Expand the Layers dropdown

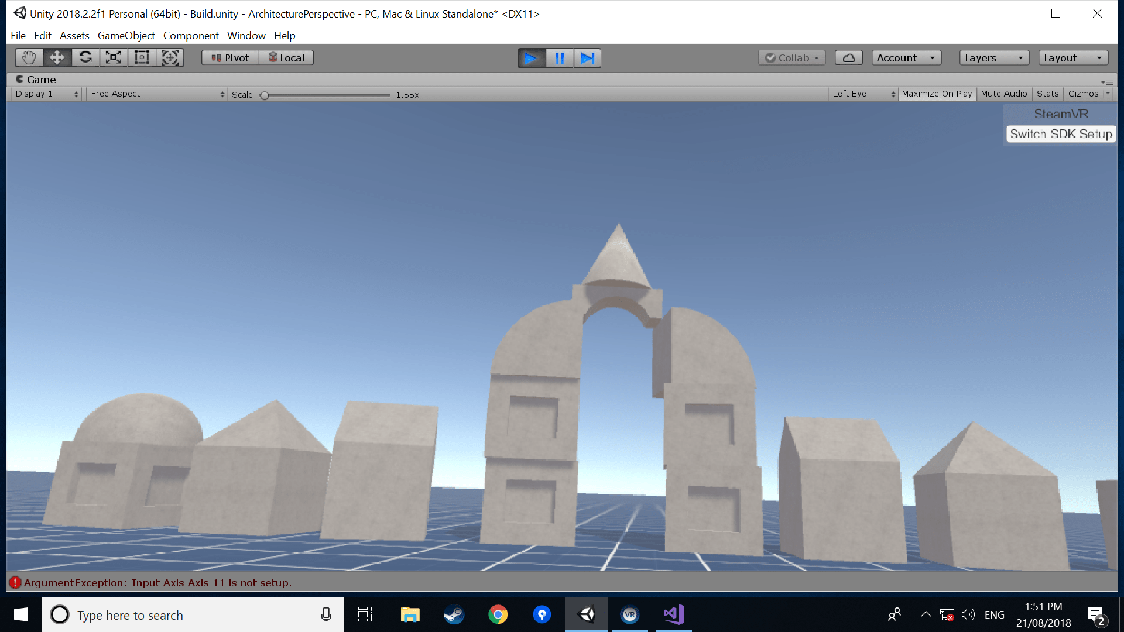993,58
